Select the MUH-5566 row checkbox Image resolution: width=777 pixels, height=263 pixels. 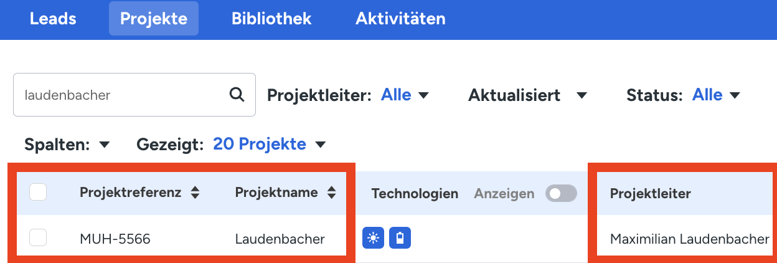[x=38, y=237]
